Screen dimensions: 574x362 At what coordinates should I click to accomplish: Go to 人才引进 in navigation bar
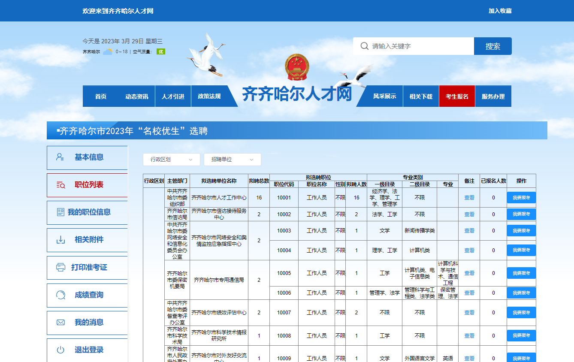173,97
